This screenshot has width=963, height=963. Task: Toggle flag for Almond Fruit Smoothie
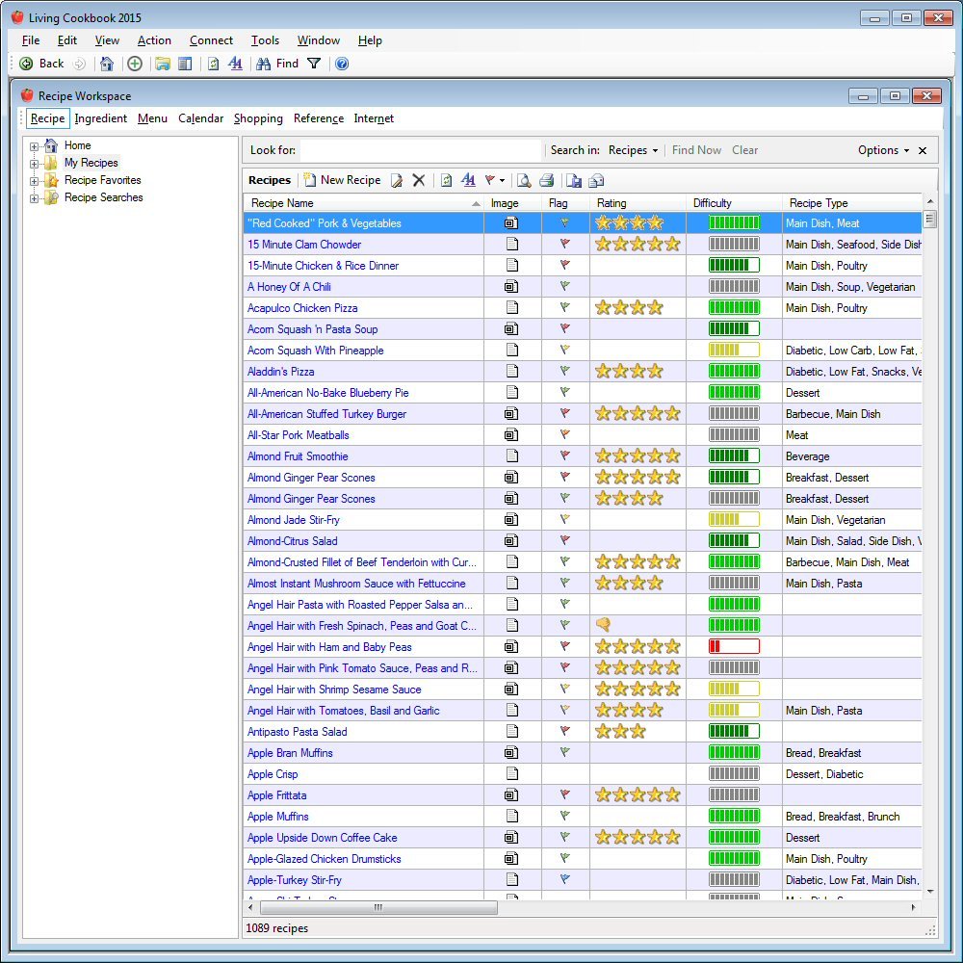point(565,456)
